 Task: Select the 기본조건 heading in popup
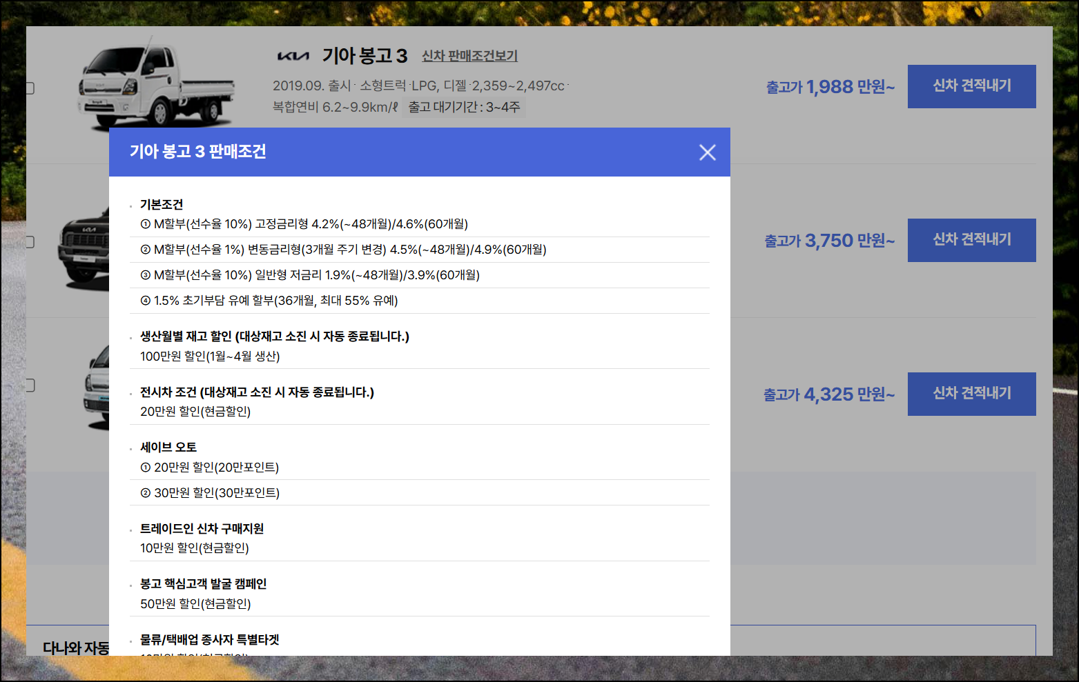[162, 204]
